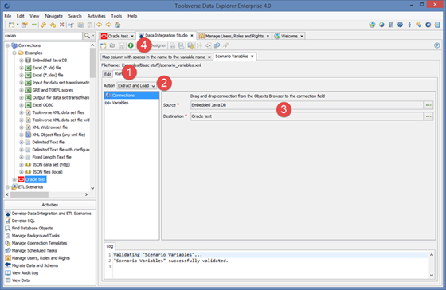Switch to the Edit tab of the scenario
The image size is (446, 290).
coord(108,74)
